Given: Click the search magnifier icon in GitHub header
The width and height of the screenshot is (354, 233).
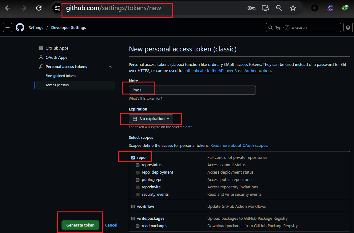Looking at the screenshot, I should [x=270, y=28].
